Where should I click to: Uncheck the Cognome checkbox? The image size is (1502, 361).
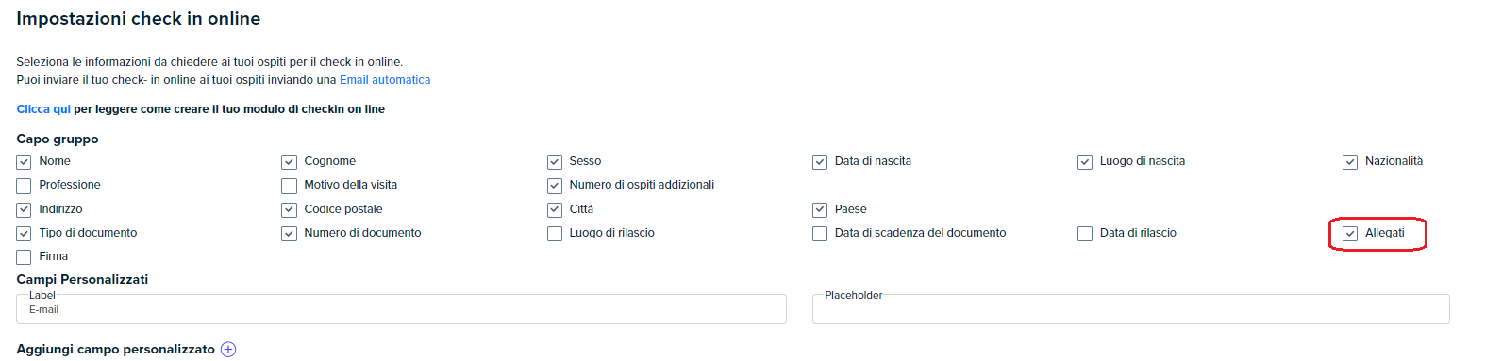tap(289, 162)
